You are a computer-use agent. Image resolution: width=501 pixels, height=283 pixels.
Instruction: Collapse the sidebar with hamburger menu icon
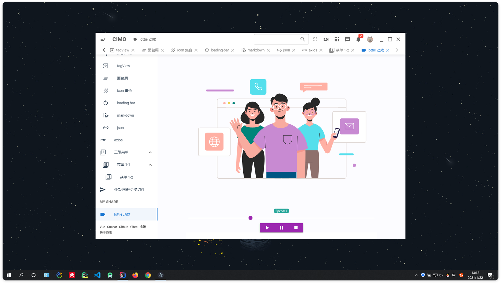(103, 39)
